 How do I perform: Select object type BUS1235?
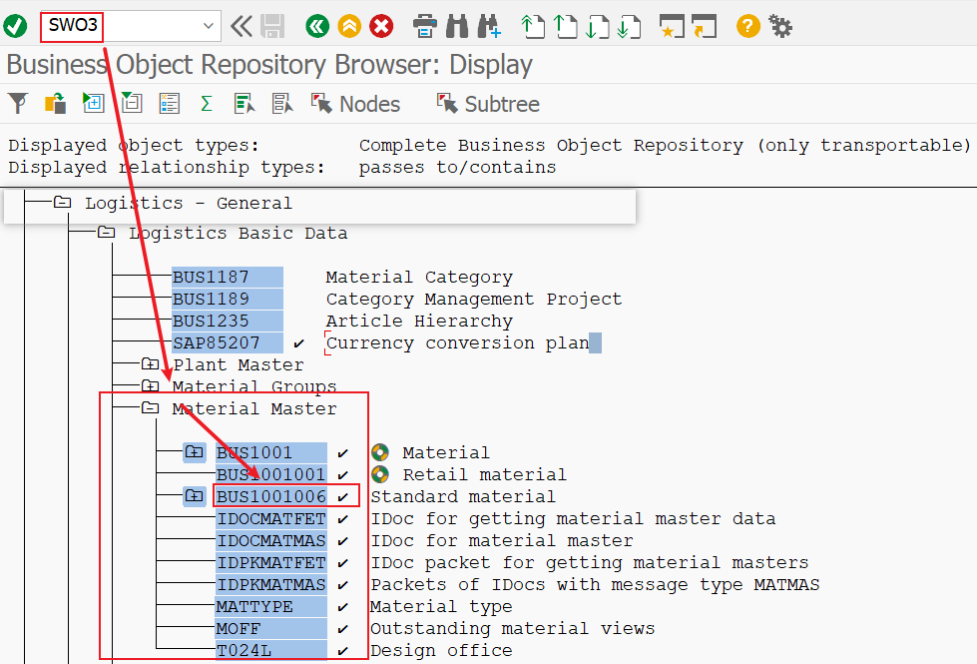228,321
